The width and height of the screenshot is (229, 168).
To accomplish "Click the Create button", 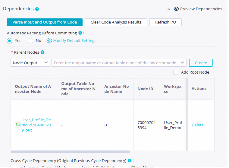I will click(x=201, y=63).
